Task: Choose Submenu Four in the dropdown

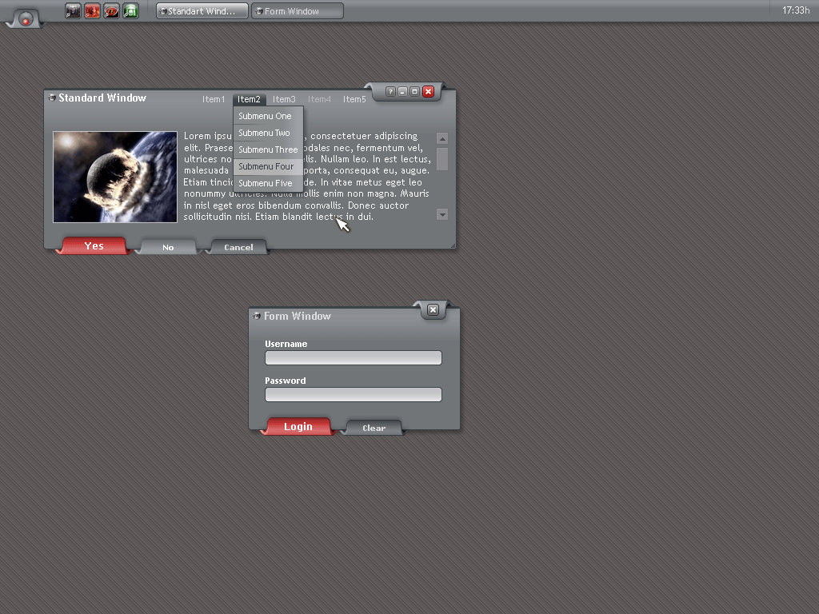Action: [x=266, y=167]
